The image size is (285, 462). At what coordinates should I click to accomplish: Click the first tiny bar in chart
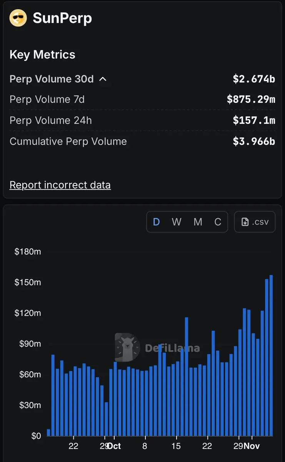[48, 432]
